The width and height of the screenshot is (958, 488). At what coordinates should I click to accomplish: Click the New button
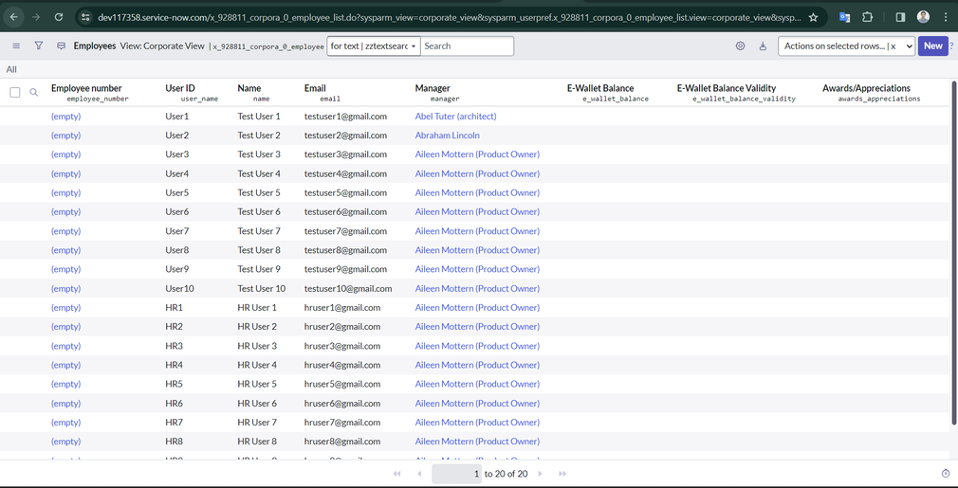932,45
